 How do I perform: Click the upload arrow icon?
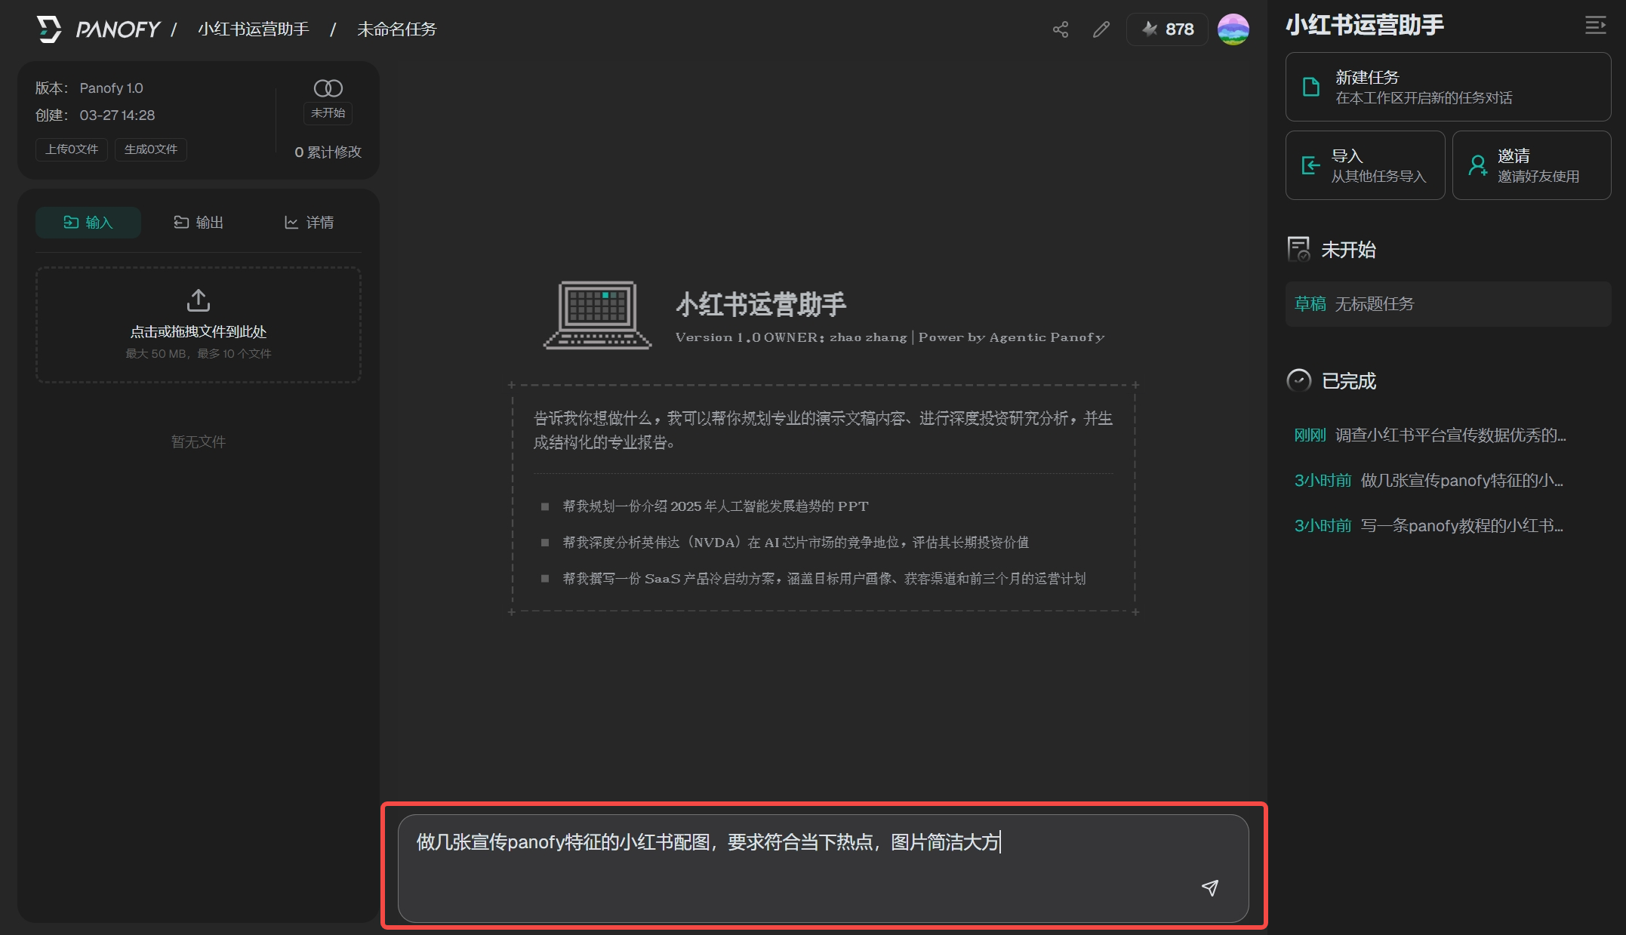(198, 300)
